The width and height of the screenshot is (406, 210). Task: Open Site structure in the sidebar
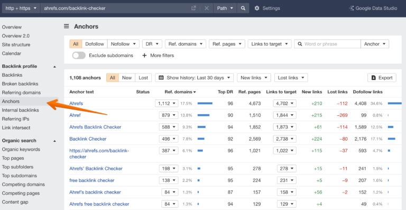pyautogui.click(x=16, y=44)
